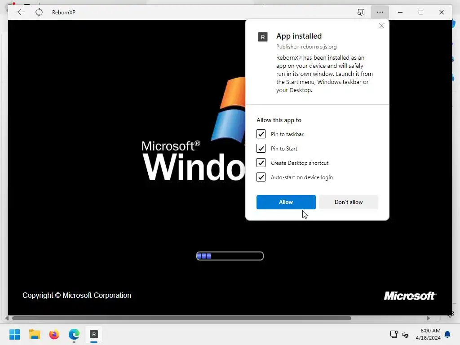Open the three-dot app menu

click(x=380, y=12)
